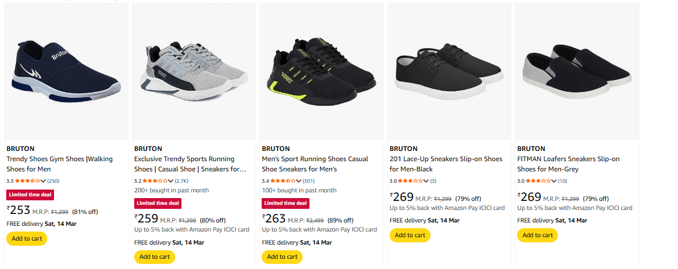View the grey FITMAN Loafers image

(577, 71)
